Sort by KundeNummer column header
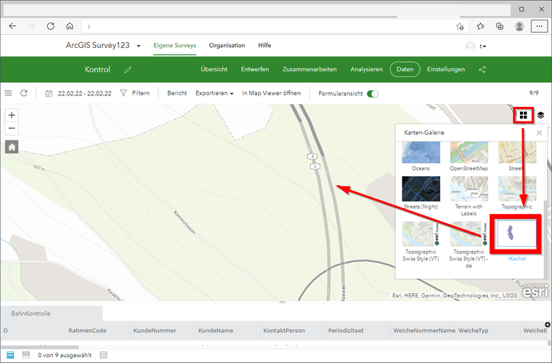 click(155, 330)
